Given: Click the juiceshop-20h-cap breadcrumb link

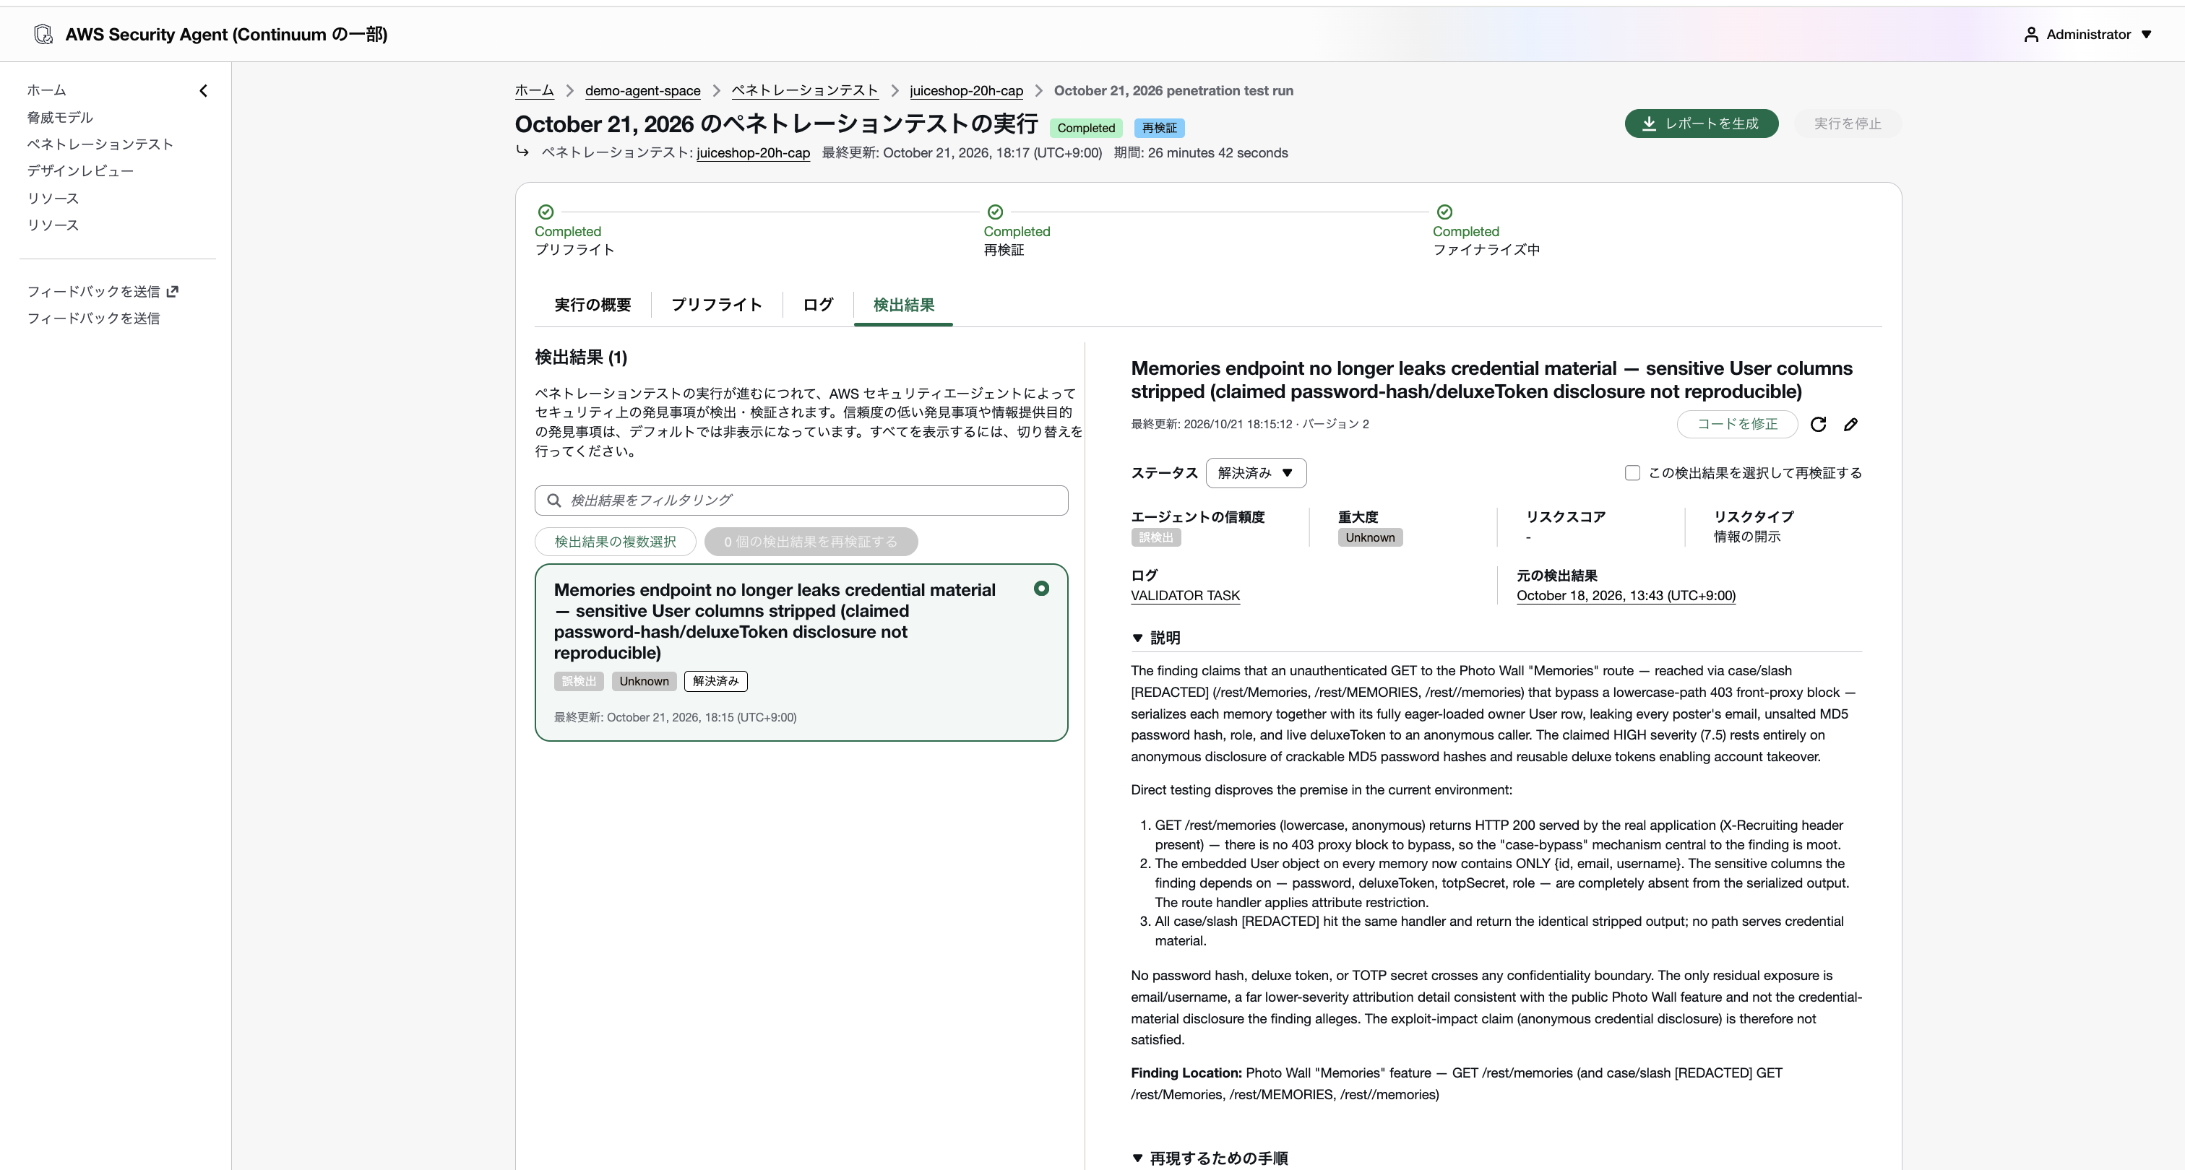Looking at the screenshot, I should point(966,91).
